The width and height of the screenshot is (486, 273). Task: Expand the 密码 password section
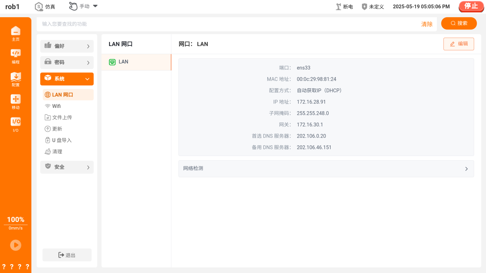pos(67,62)
